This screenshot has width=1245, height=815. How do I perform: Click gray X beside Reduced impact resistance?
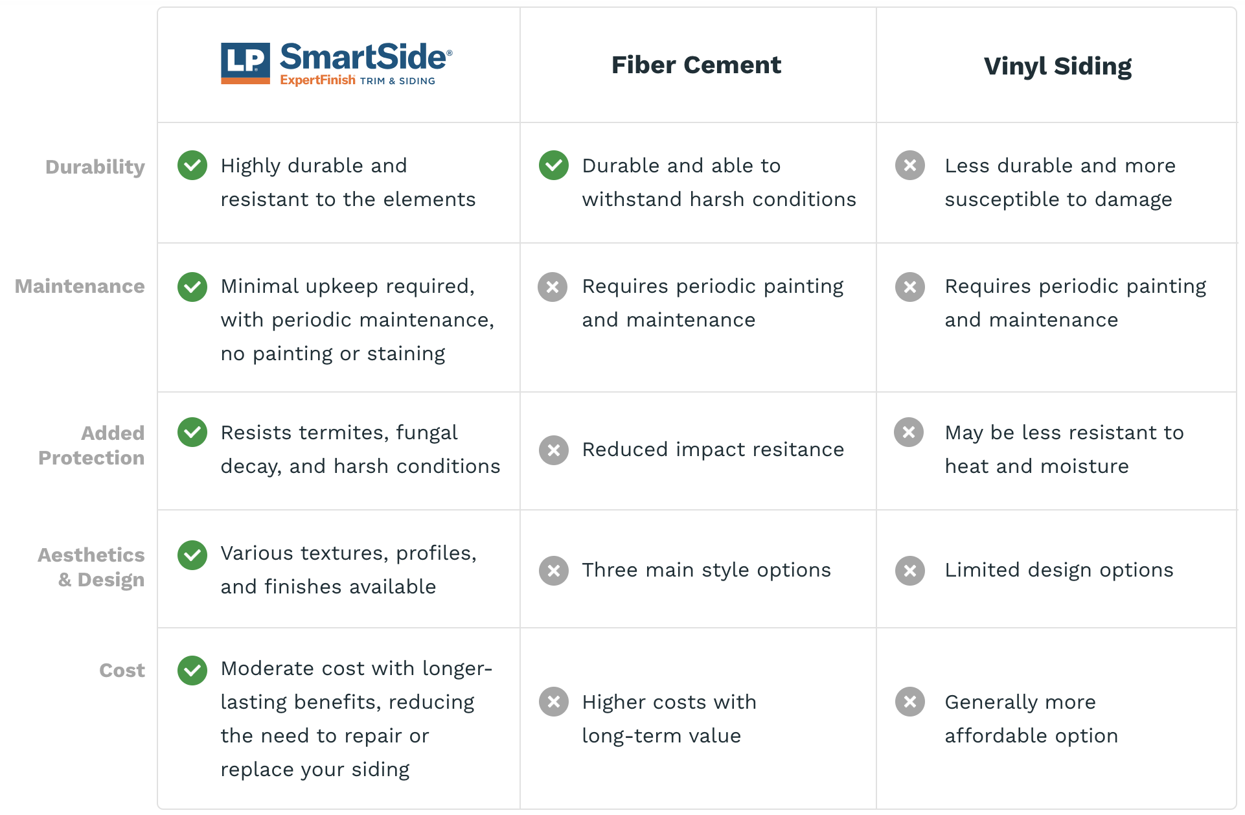coord(554,450)
